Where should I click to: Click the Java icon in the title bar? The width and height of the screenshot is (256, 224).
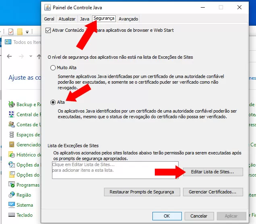[48, 7]
